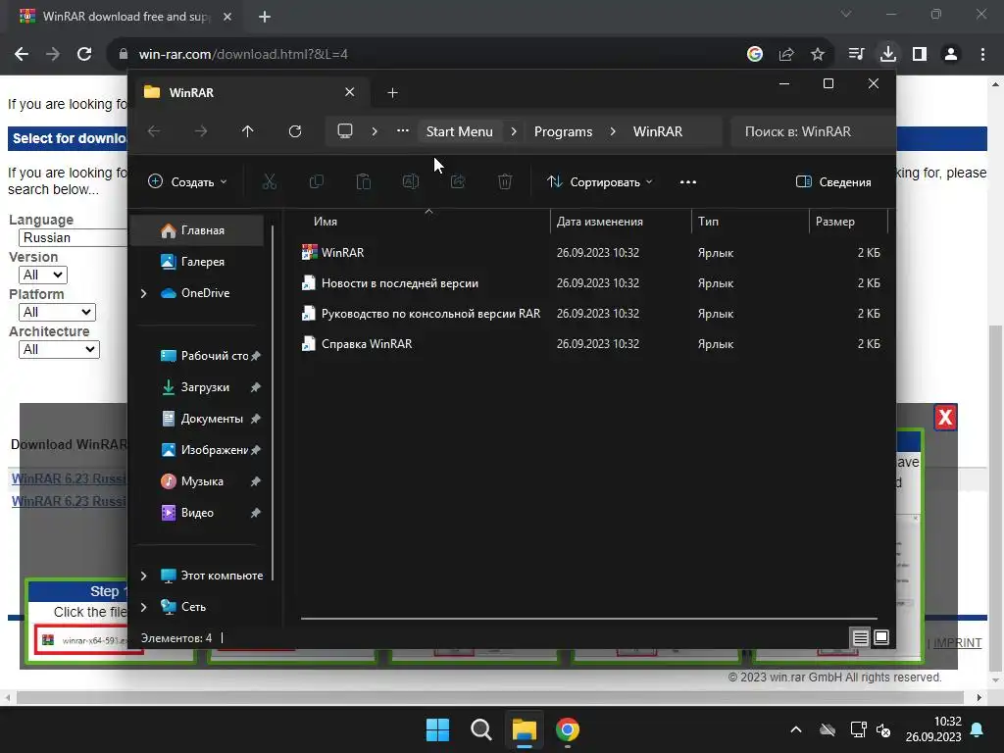Click the 'Поиск в: WinRAR' search field
The height and width of the screenshot is (753, 1004).
point(812,131)
